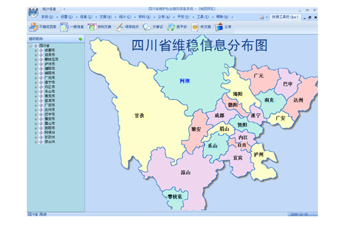The width and height of the screenshot is (347, 226).
Task: Expand the 泸州市 tree node
Action: click(x=36, y=64)
